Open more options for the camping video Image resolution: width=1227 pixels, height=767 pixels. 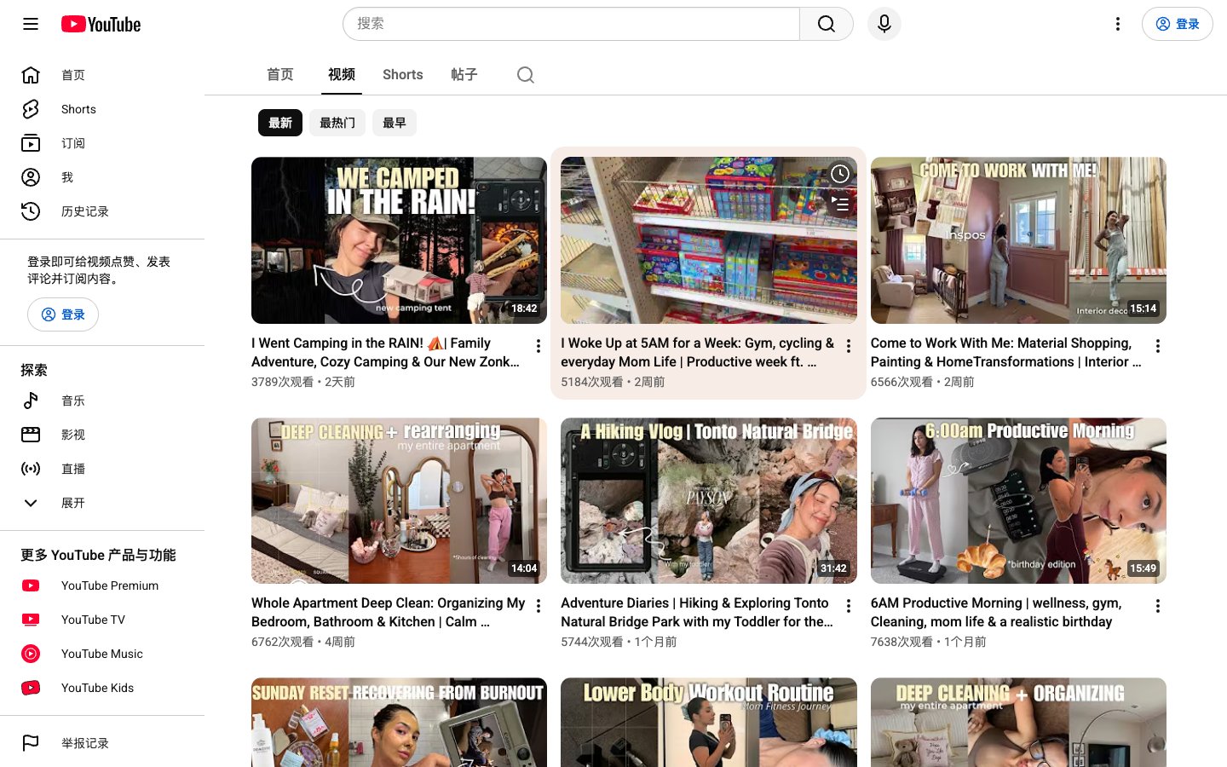coord(539,346)
